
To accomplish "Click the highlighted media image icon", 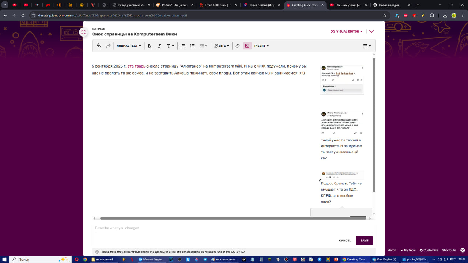I will pos(247,46).
